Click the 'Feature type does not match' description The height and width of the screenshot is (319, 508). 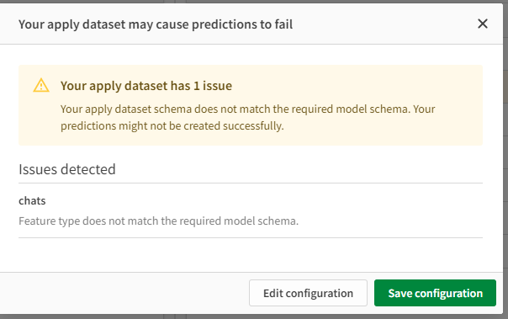tap(158, 221)
